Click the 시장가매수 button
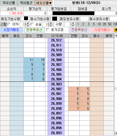117x136 pixels. [102, 30]
